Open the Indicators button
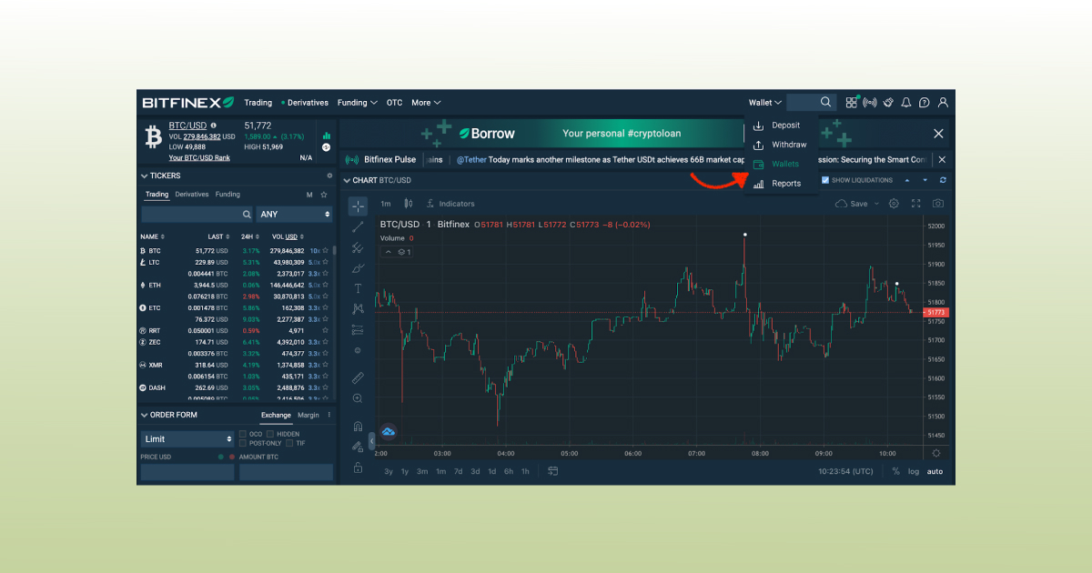 click(x=450, y=204)
